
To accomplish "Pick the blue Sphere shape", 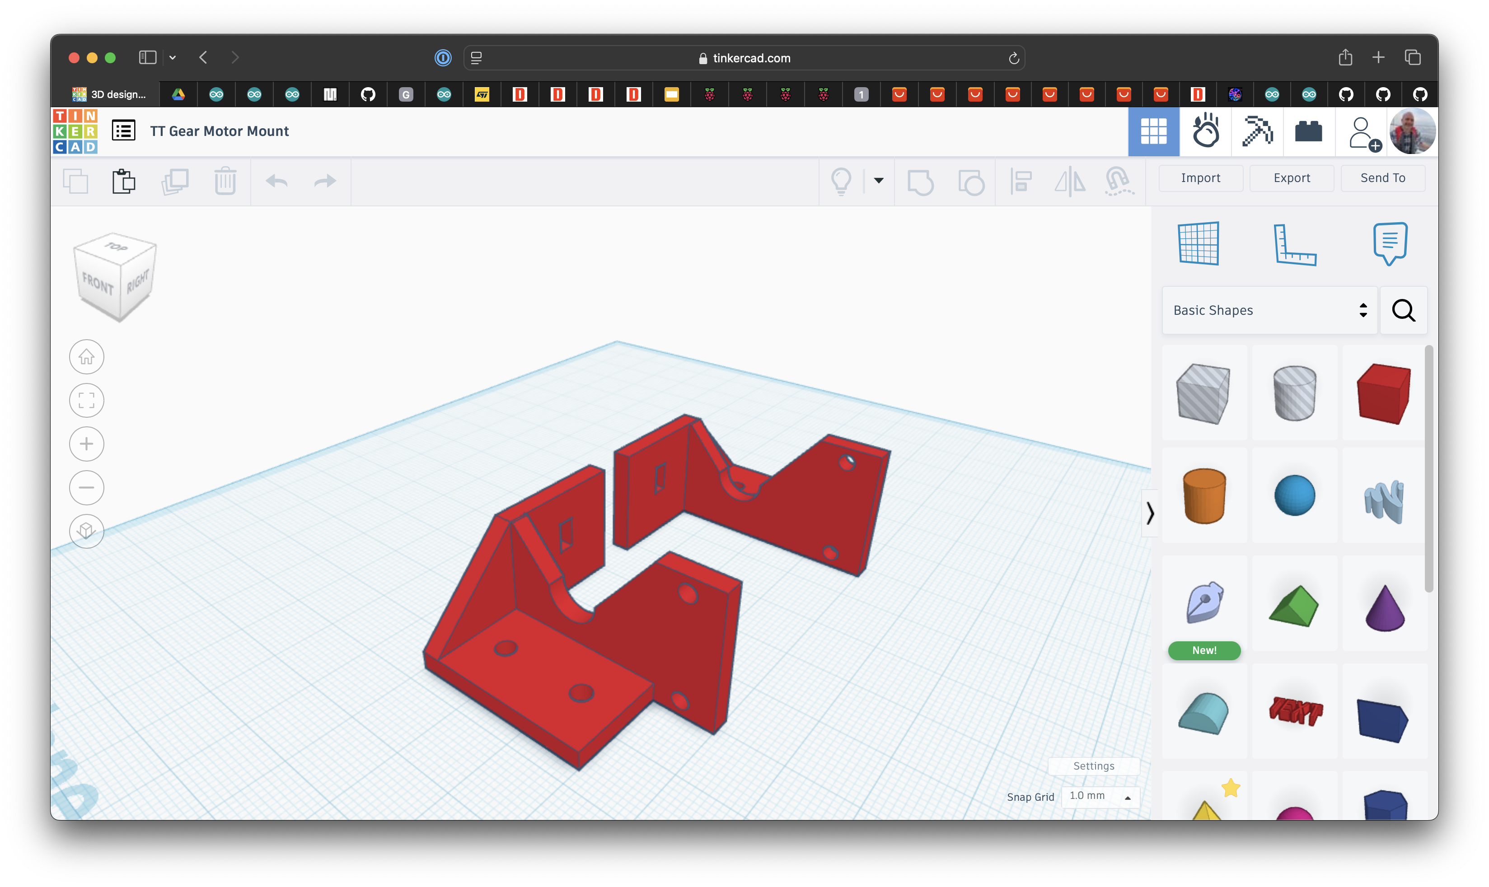I will coord(1294,495).
